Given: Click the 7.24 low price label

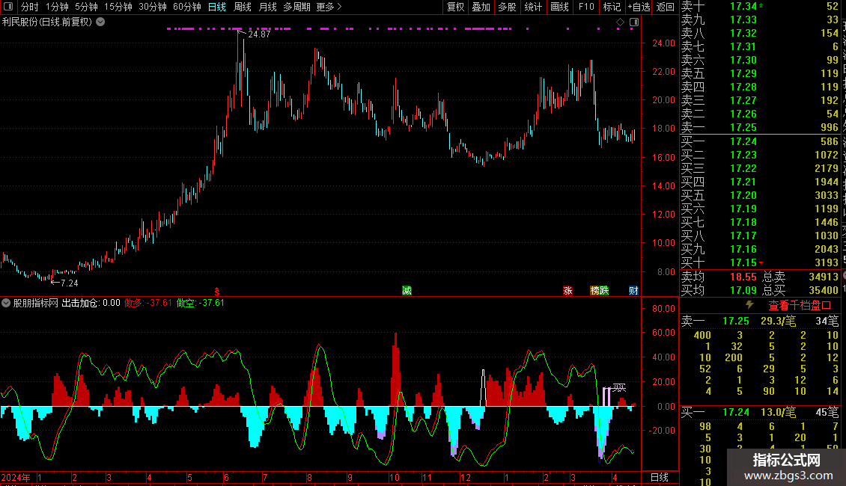Looking at the screenshot, I should tap(69, 283).
